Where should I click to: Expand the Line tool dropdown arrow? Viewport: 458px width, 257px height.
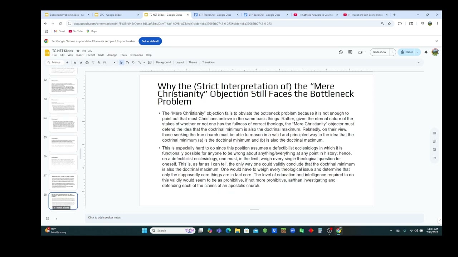click(144, 62)
